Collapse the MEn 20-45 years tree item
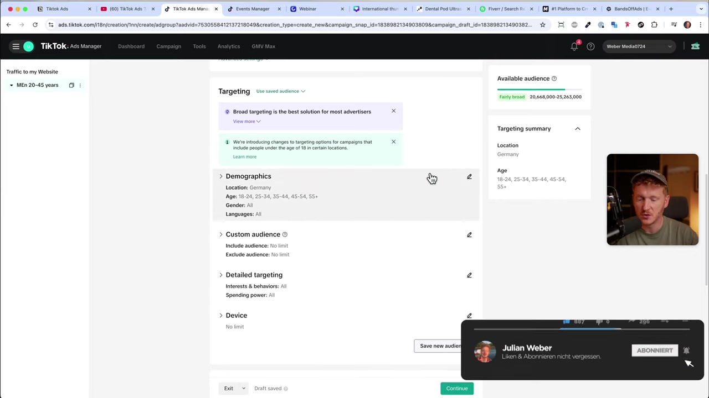 pos(11,85)
